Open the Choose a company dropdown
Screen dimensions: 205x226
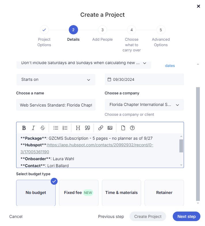tap(144, 105)
